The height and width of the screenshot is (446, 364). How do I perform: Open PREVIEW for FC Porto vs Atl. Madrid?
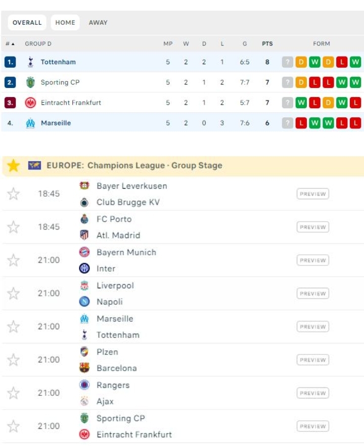pos(313,227)
